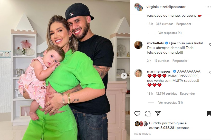The width and height of the screenshot is (211, 140).
Task: Like marimenezees_ comment heart
Action: 210,73
